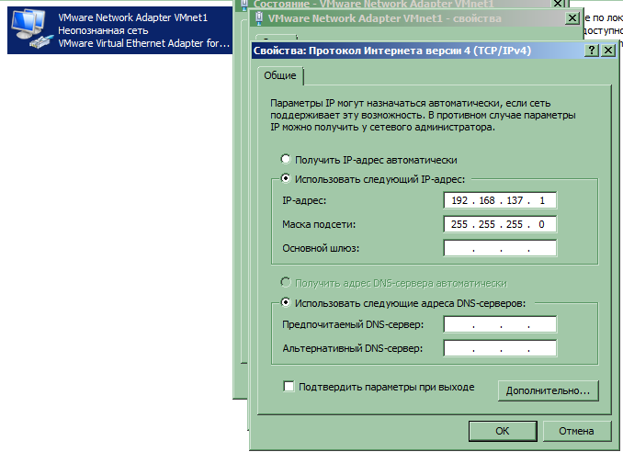Image resolution: width=623 pixels, height=452 pixels.
Task: Select Получить адрес DNS-сервера автоматически option
Action: click(x=286, y=282)
